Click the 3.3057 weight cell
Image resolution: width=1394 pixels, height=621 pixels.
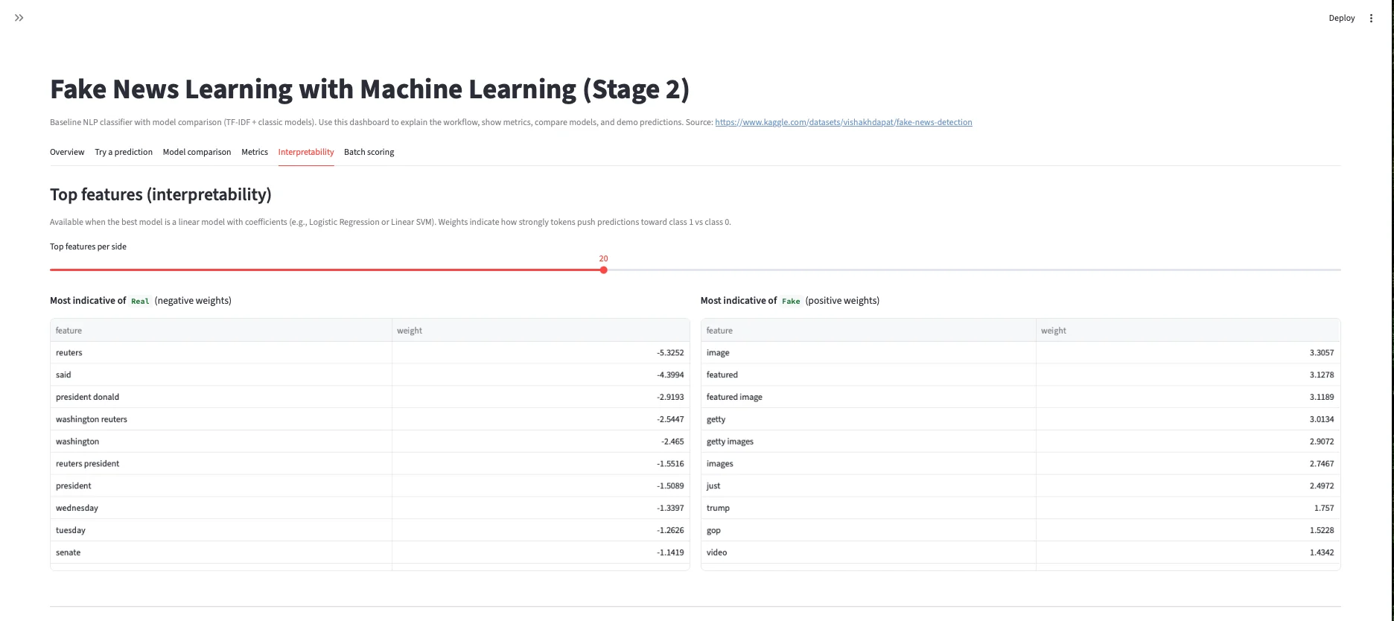[1188, 353]
